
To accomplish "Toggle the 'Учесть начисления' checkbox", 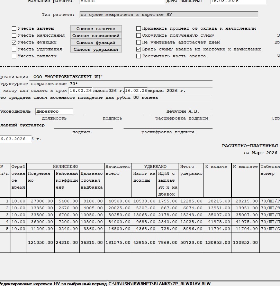I will (x=14, y=36).
